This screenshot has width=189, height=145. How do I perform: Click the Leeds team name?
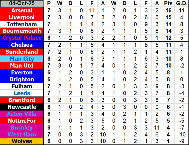tap(22, 93)
